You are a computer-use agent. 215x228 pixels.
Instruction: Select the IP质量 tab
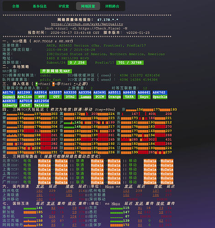pyautogui.click(x=64, y=6)
